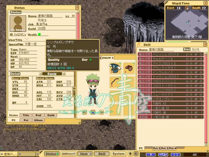Click the blue question mark help button
Viewport: 209px width, 157px height.
click(x=151, y=155)
